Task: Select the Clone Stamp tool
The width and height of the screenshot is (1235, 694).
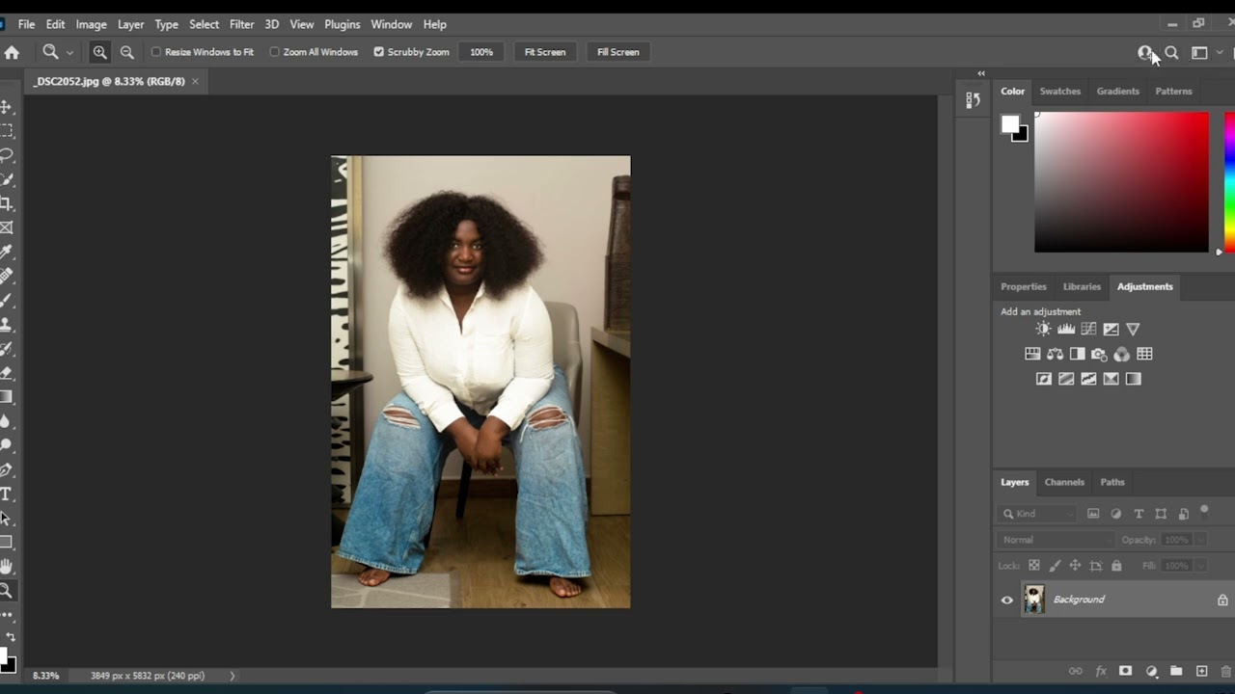Action: tap(6, 324)
